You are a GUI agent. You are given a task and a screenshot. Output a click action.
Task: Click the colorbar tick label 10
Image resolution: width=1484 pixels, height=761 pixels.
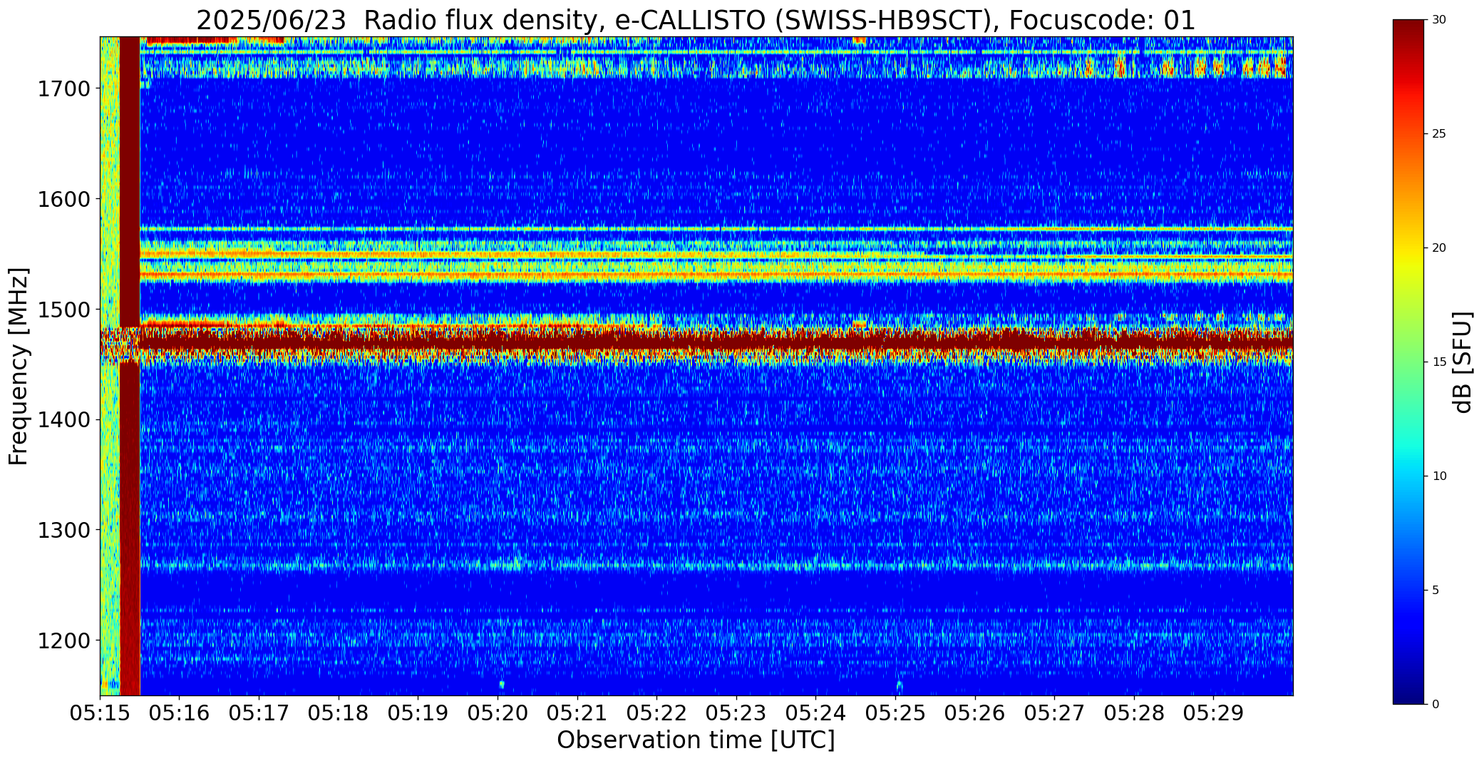(1439, 476)
